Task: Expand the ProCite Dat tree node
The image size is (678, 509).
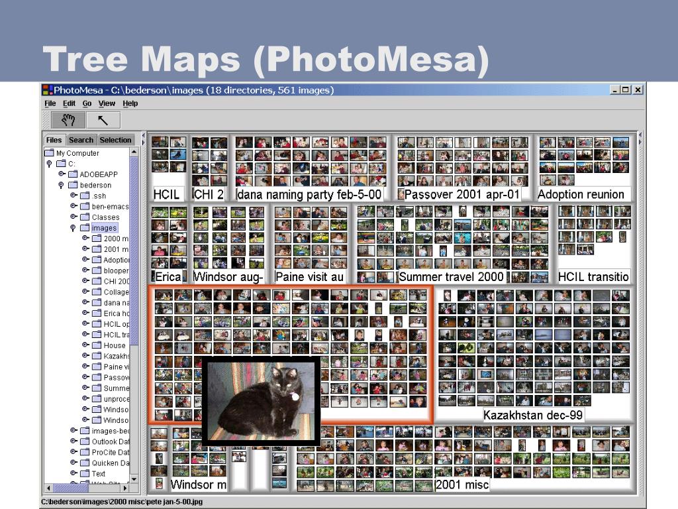Action: click(73, 451)
